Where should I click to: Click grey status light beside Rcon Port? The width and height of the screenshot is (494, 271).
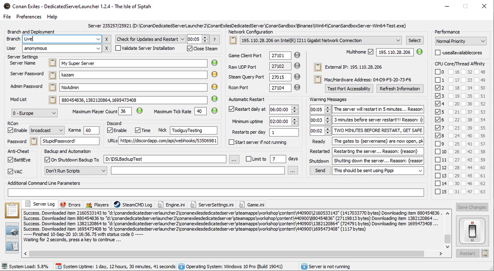297,88
